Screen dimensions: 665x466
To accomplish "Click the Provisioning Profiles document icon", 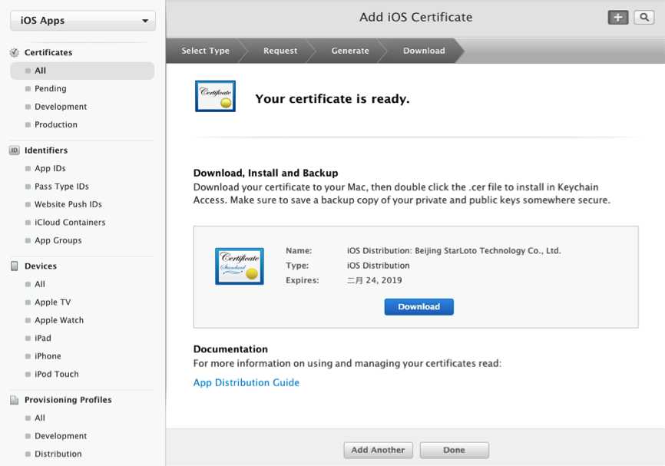I will coord(15,400).
